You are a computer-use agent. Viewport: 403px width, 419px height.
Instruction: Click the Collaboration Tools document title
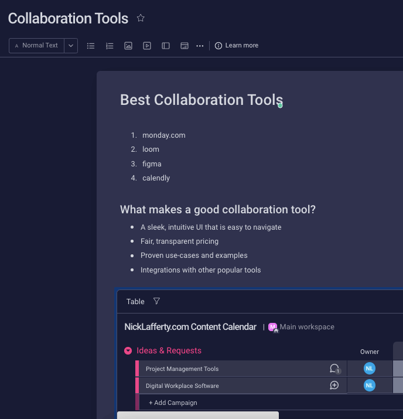[68, 18]
